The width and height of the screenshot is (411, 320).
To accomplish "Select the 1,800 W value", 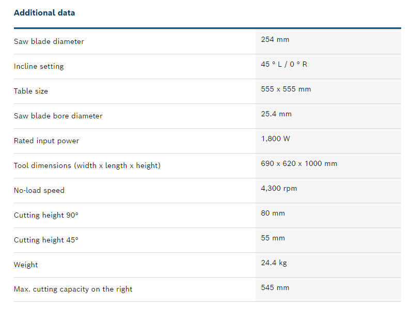I will click(x=276, y=139).
